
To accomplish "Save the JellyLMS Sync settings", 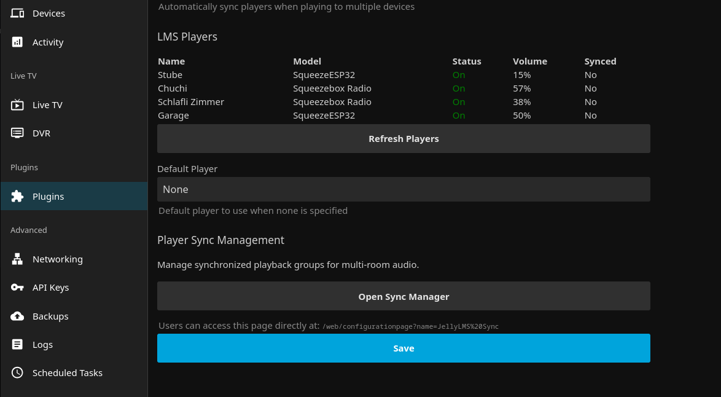I will coord(403,348).
